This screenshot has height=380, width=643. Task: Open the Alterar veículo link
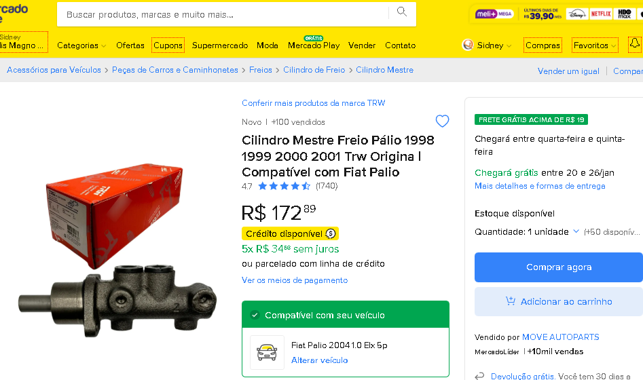coord(319,360)
